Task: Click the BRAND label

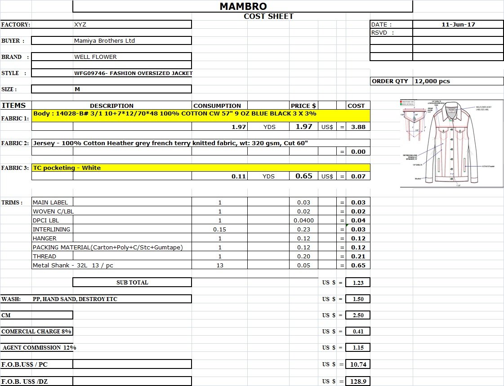Action: (x=15, y=57)
